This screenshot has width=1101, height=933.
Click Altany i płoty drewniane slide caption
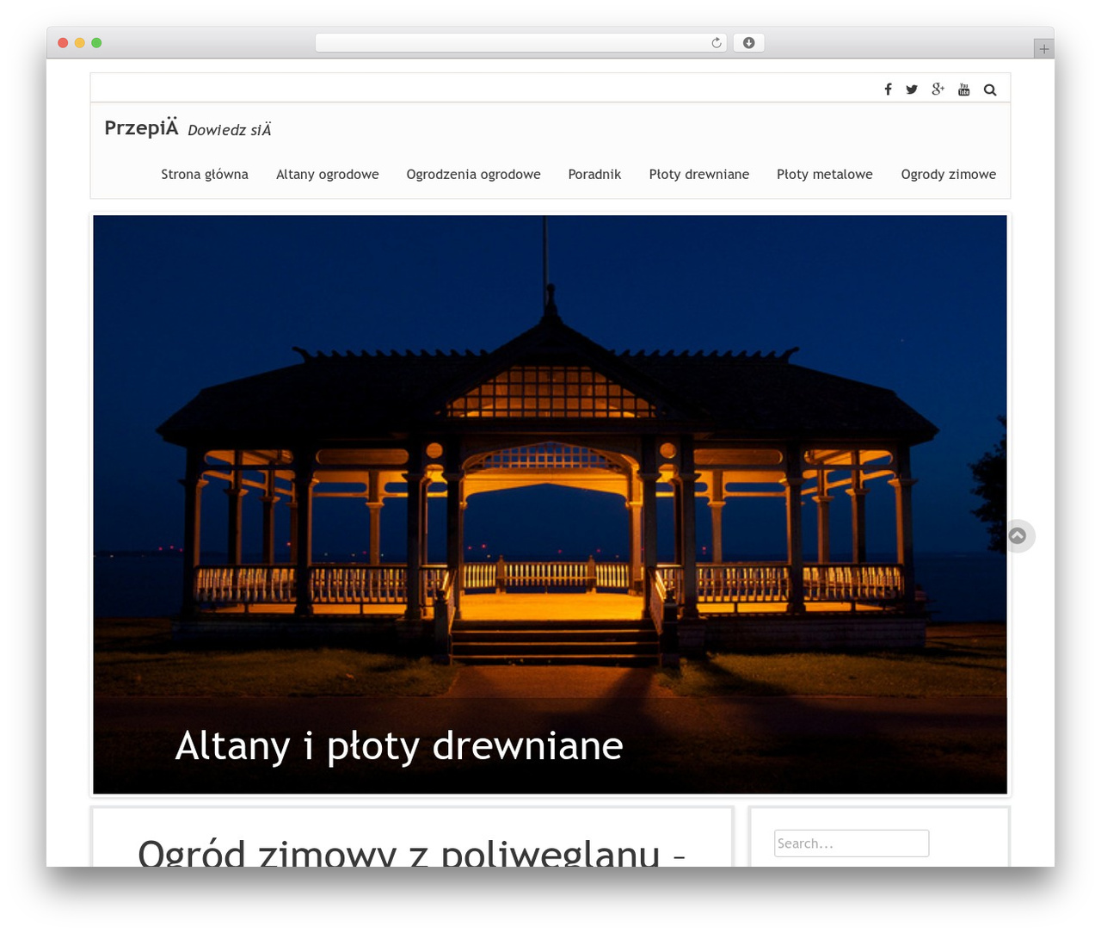399,745
